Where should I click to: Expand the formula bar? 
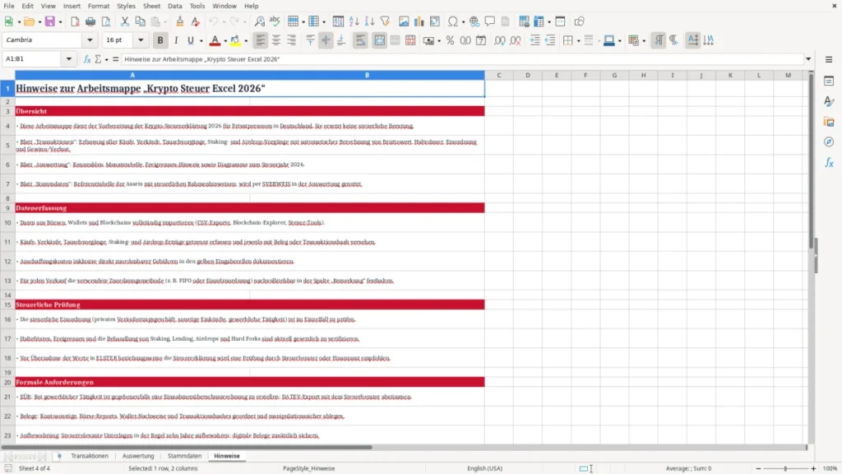coord(808,59)
